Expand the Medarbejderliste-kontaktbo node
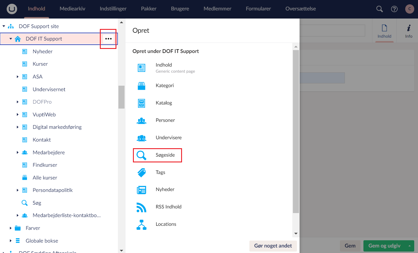The image size is (418, 253). pos(18,215)
